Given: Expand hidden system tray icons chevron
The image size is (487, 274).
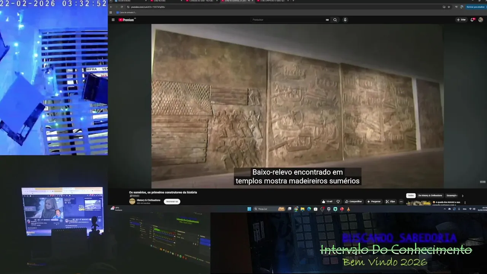Looking at the screenshot, I should click(x=444, y=209).
